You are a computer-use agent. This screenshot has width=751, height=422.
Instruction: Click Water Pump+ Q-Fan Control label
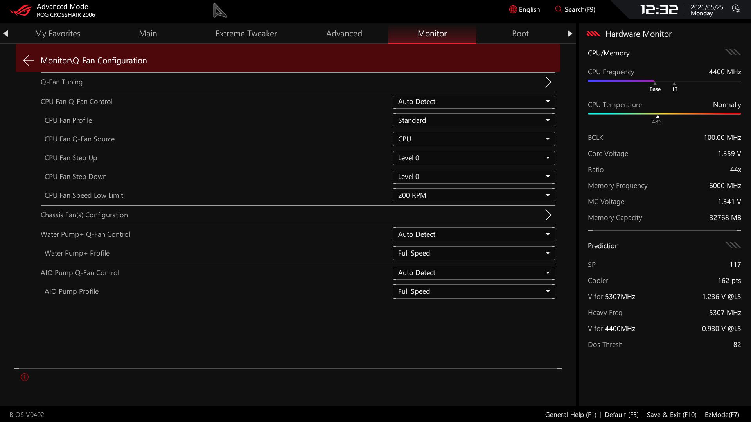[x=85, y=234]
